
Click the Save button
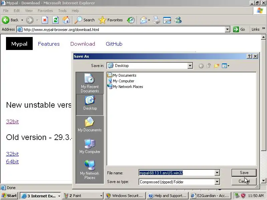(x=244, y=173)
